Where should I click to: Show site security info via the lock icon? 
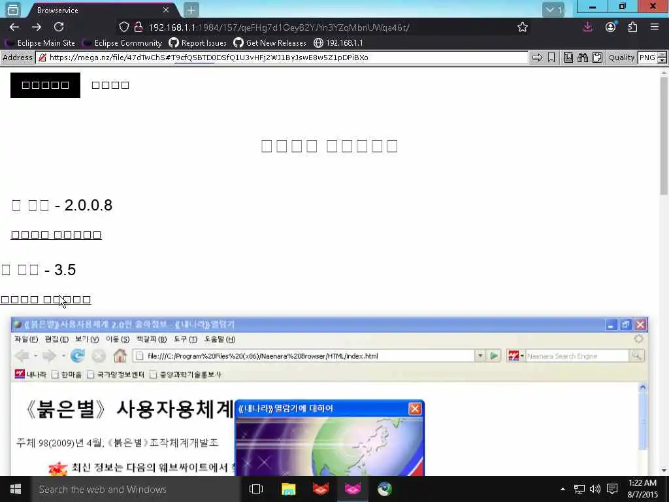tap(139, 27)
